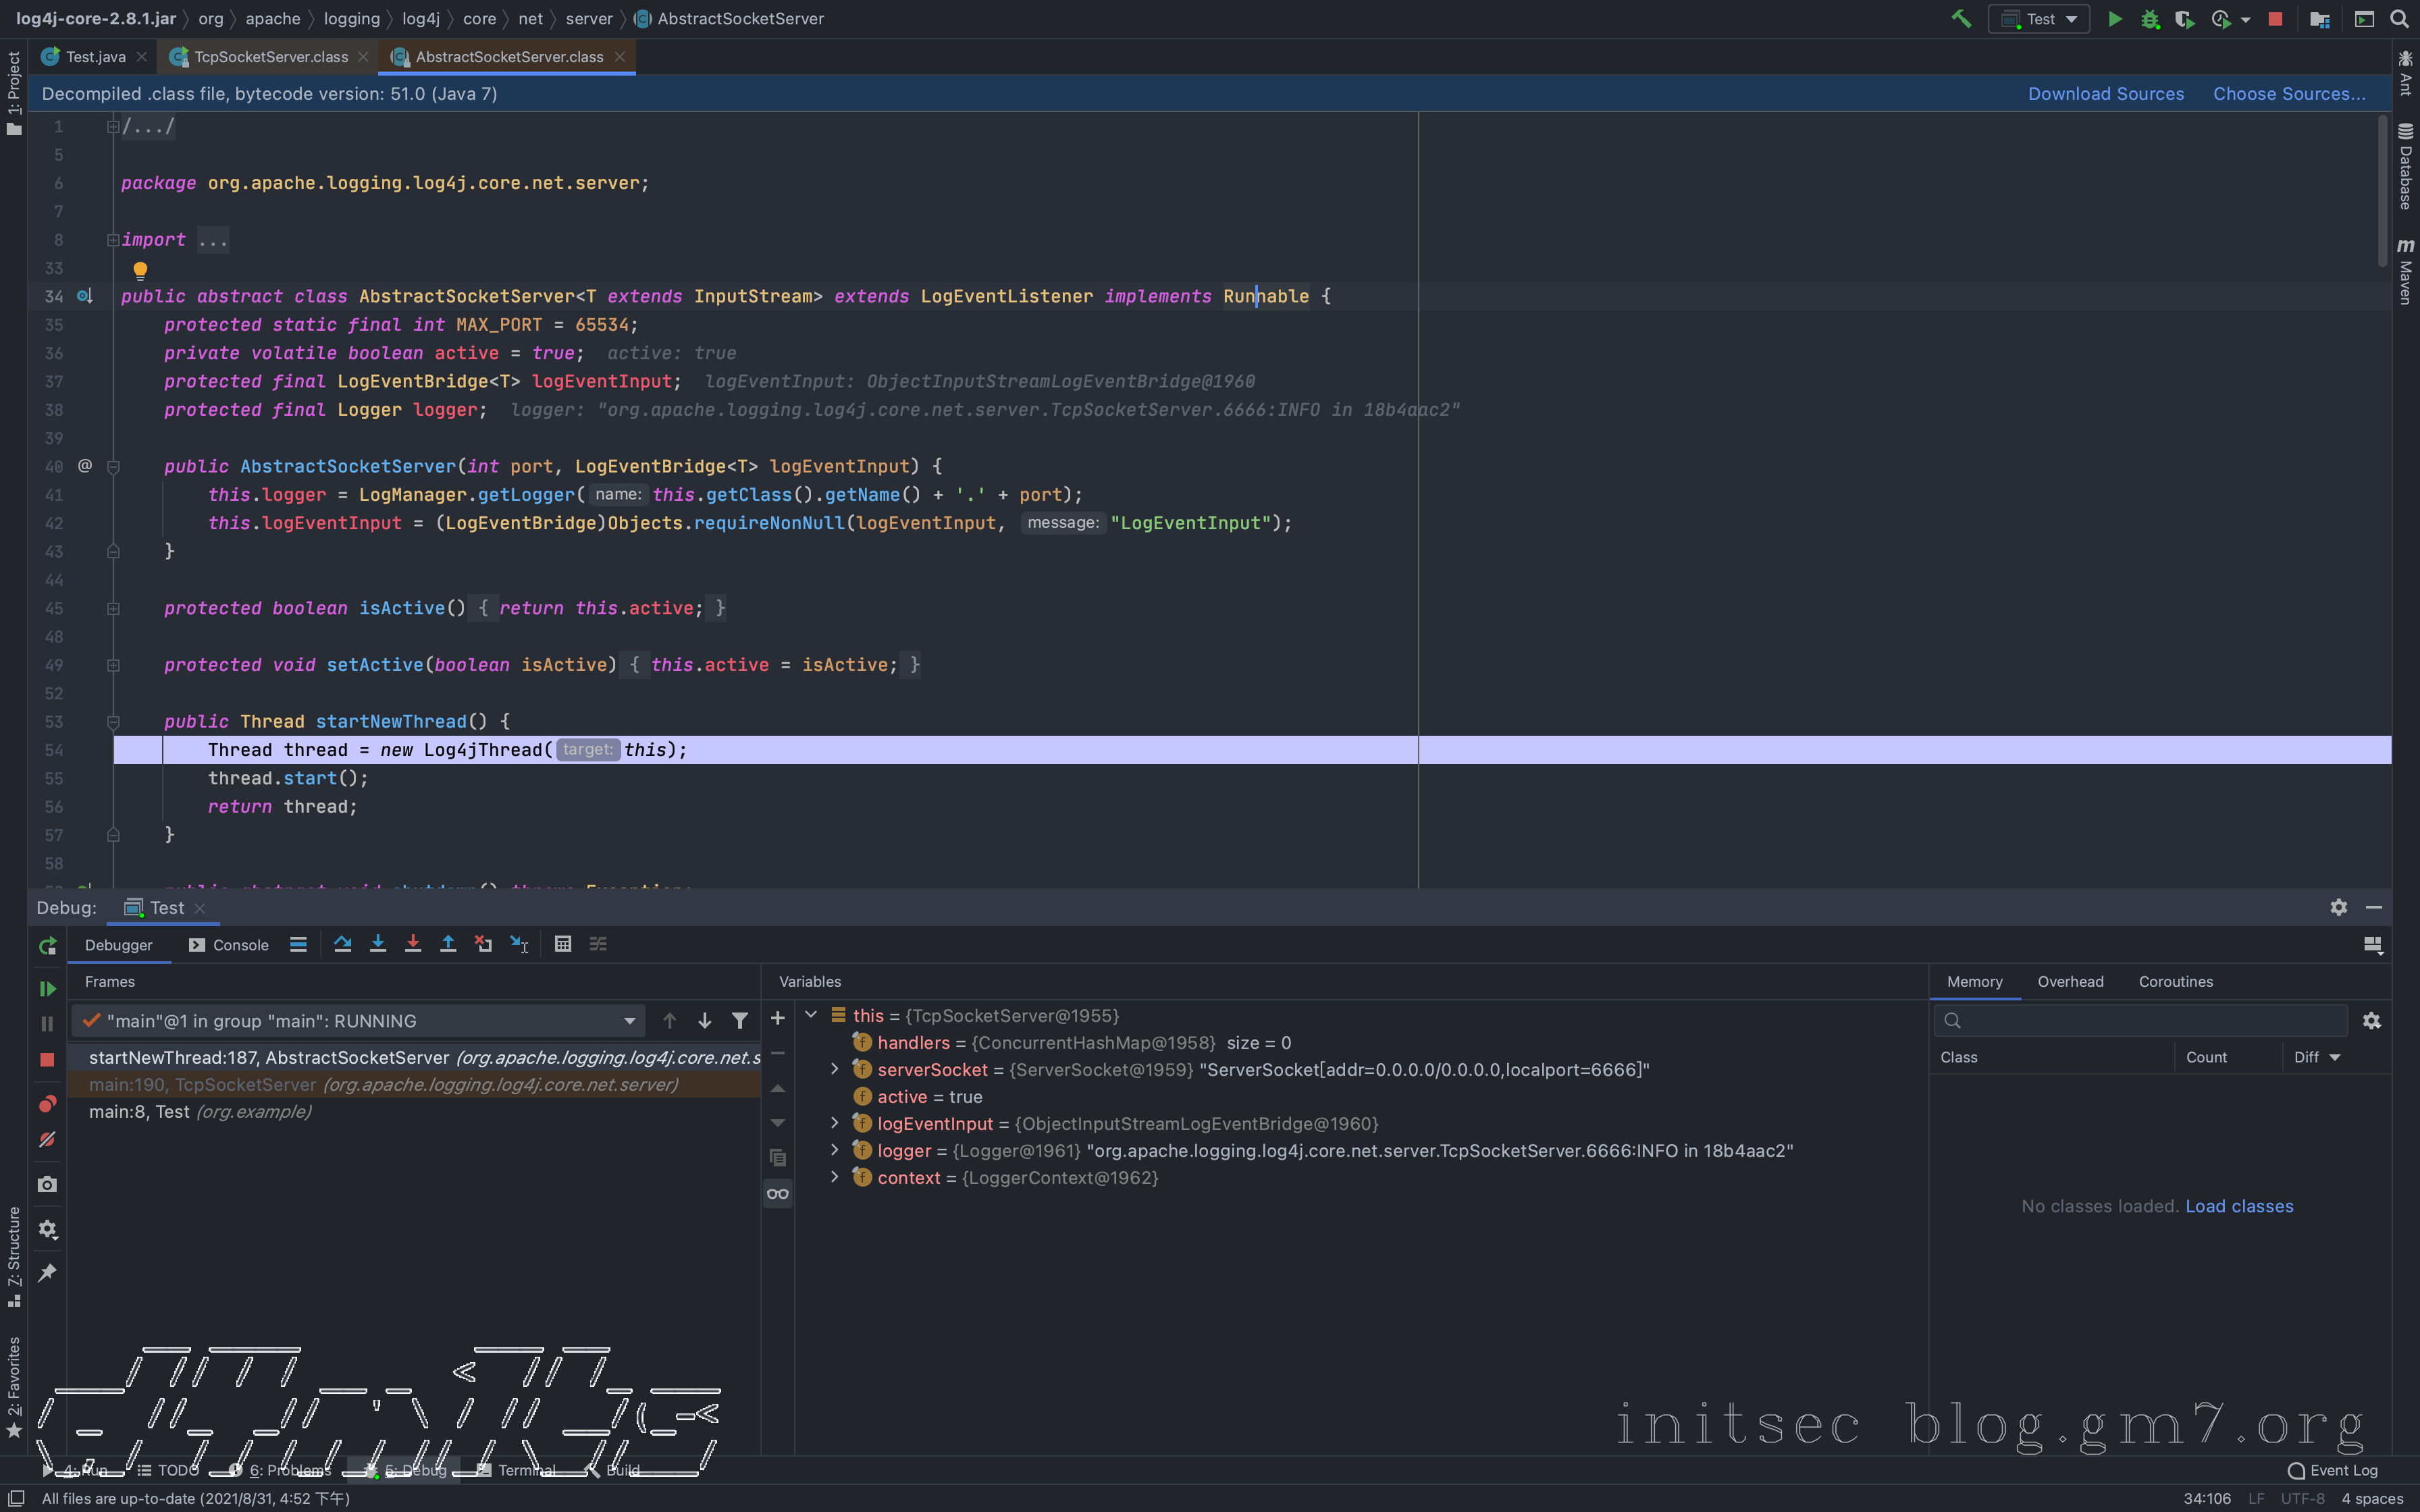2420x1512 pixels.
Task: Toggle Mute Breakpoints in debug sidebar
Action: [x=47, y=1139]
